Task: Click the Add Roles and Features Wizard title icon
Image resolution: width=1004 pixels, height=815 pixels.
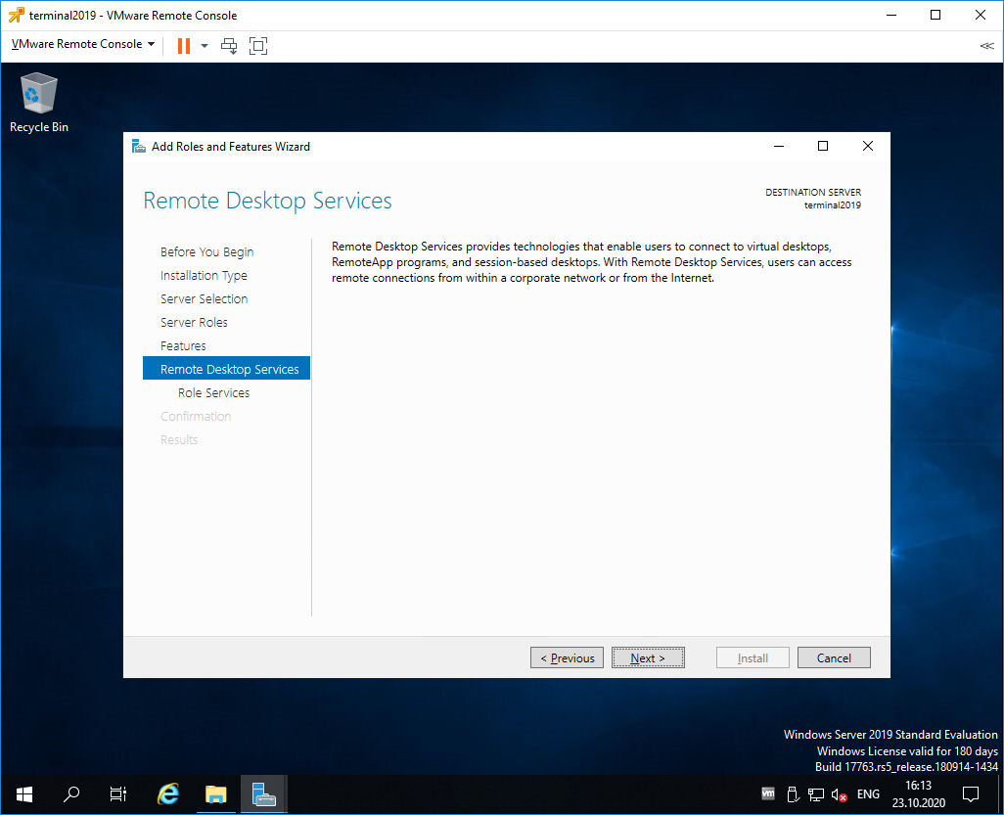Action: point(138,147)
